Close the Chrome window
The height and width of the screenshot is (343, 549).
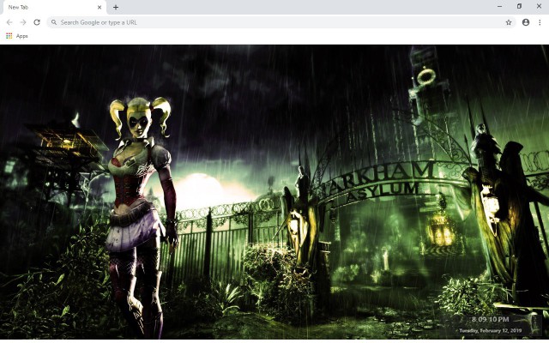click(x=539, y=6)
